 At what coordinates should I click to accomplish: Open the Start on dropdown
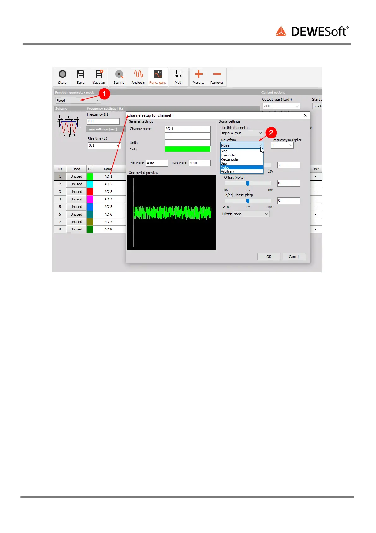[317, 106]
